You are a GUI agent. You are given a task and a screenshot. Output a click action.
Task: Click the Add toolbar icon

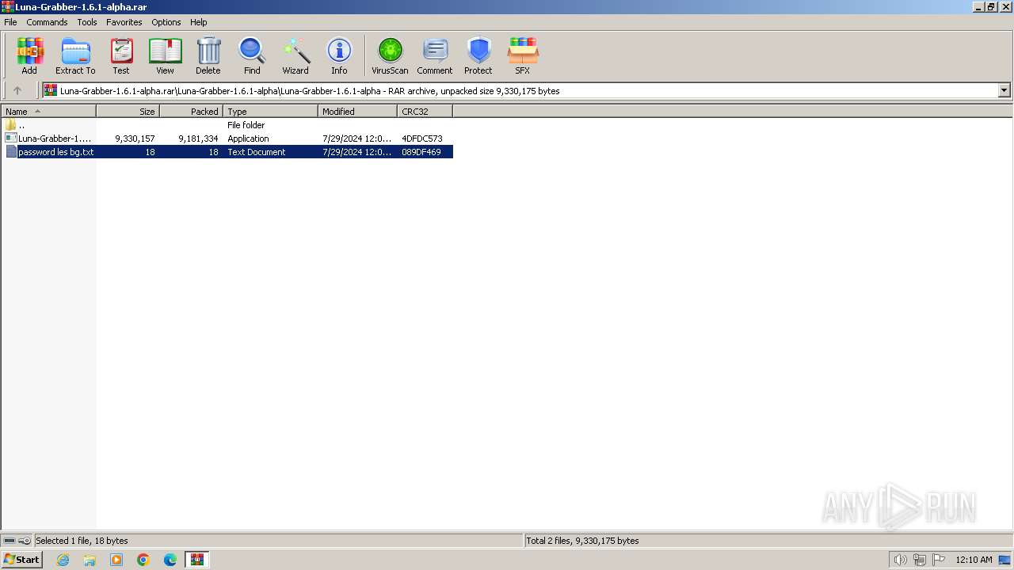(29, 55)
